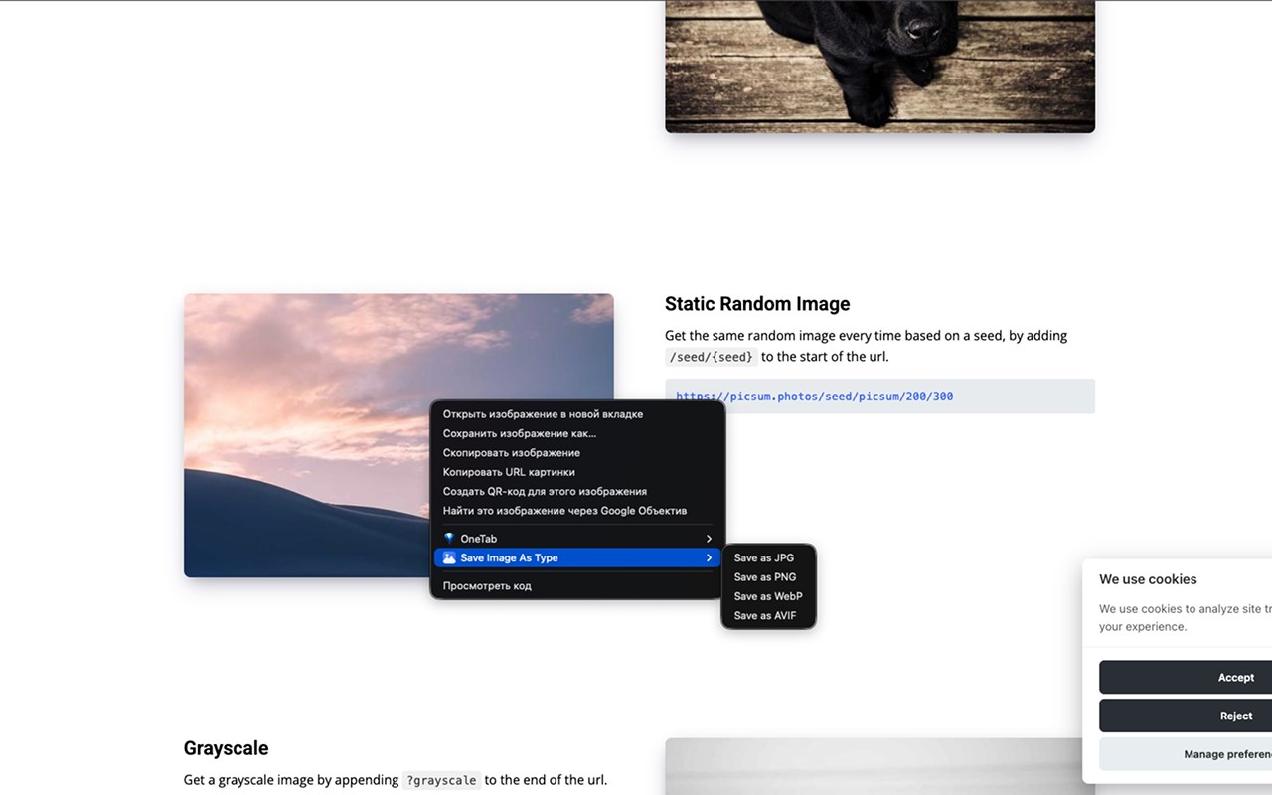The width and height of the screenshot is (1272, 795).
Task: Click the Grayscale heading
Action: (226, 748)
